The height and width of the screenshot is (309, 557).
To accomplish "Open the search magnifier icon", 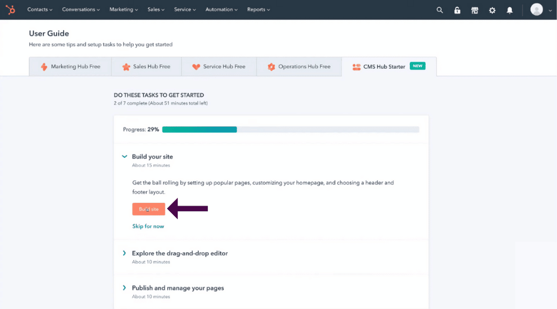I will click(440, 10).
